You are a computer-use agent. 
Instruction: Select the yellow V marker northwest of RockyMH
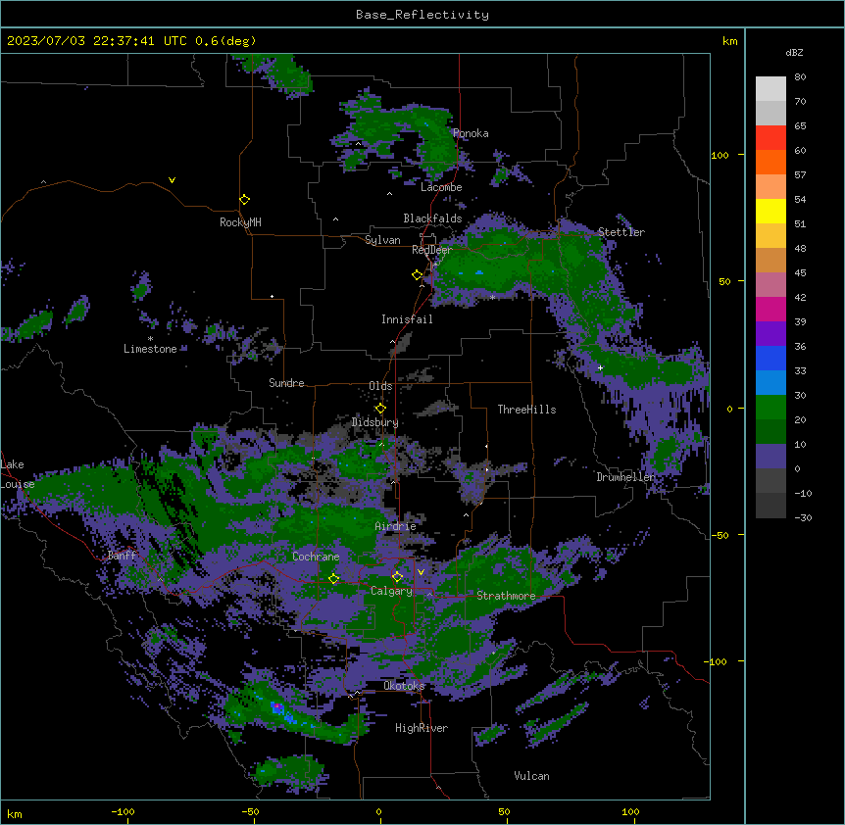click(x=172, y=180)
